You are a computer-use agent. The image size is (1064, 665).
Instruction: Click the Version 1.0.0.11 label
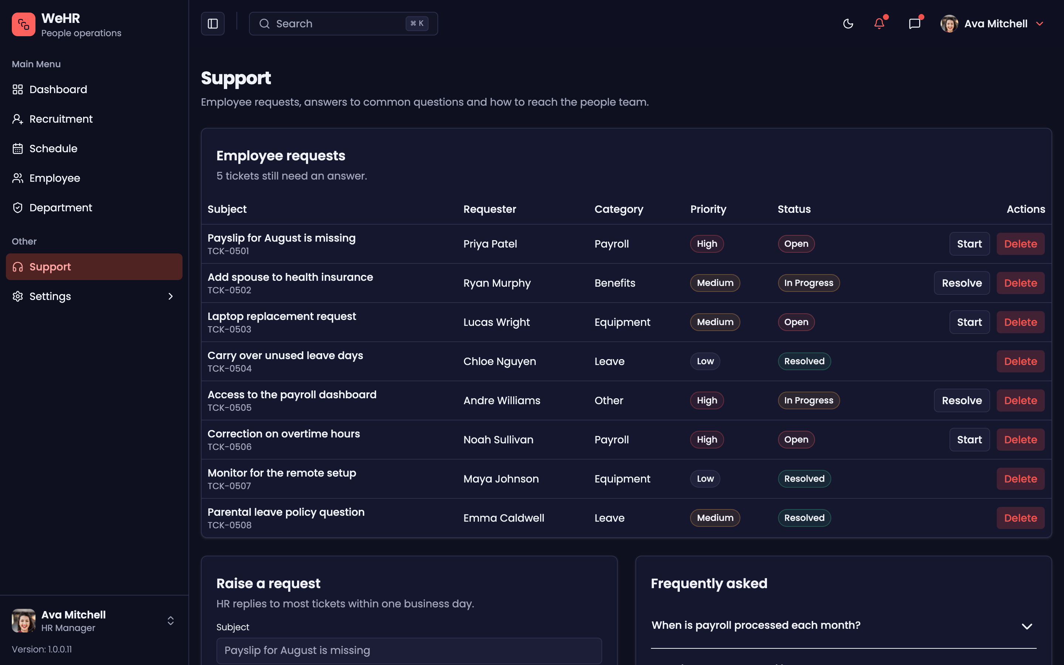pyautogui.click(x=42, y=649)
